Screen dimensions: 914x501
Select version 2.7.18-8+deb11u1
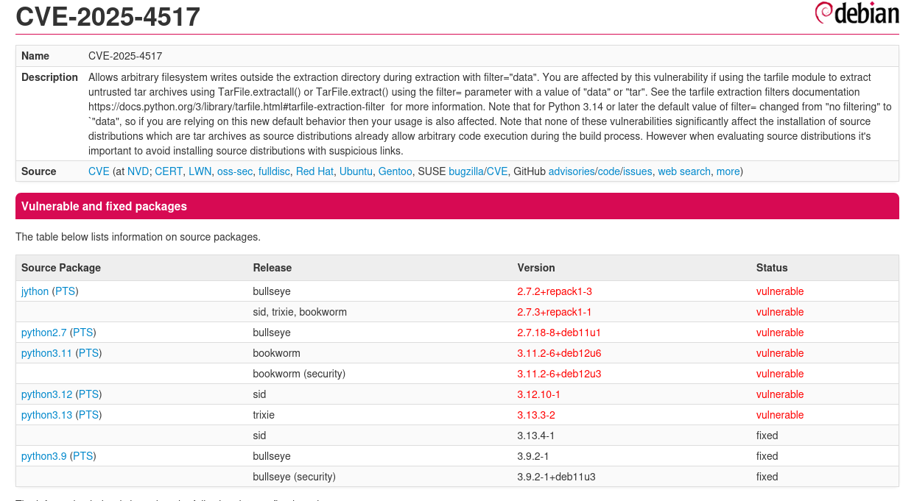(559, 333)
